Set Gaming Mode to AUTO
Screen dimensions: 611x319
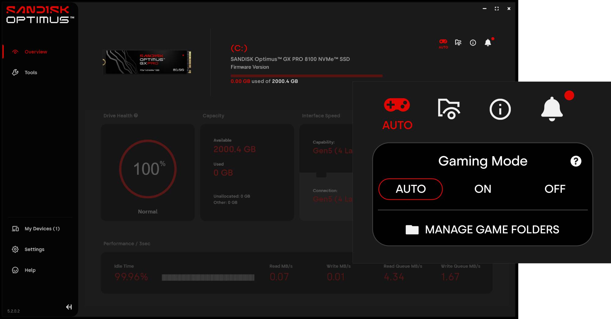[x=411, y=189]
